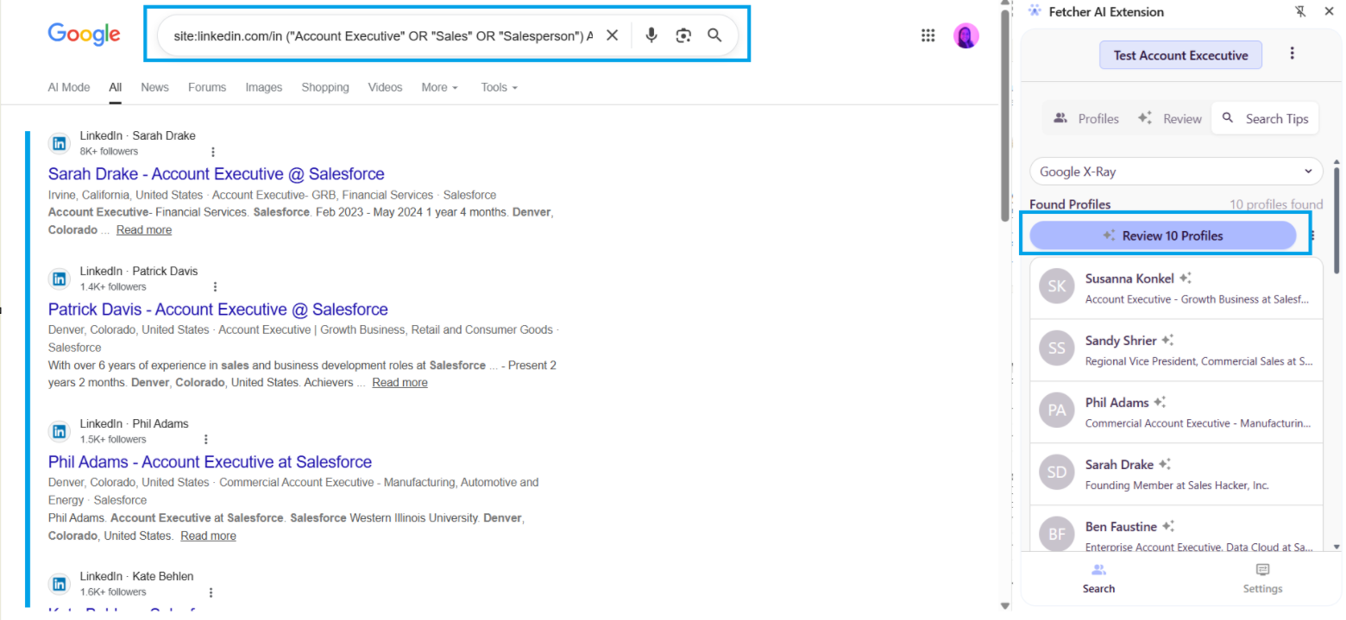Click LinkedIn favicon beside Kate Behlen

coord(60,584)
